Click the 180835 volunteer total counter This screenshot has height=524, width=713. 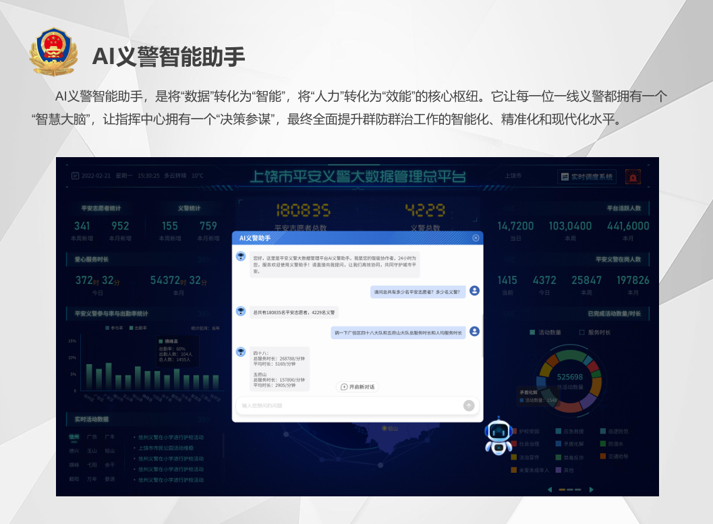click(x=304, y=210)
